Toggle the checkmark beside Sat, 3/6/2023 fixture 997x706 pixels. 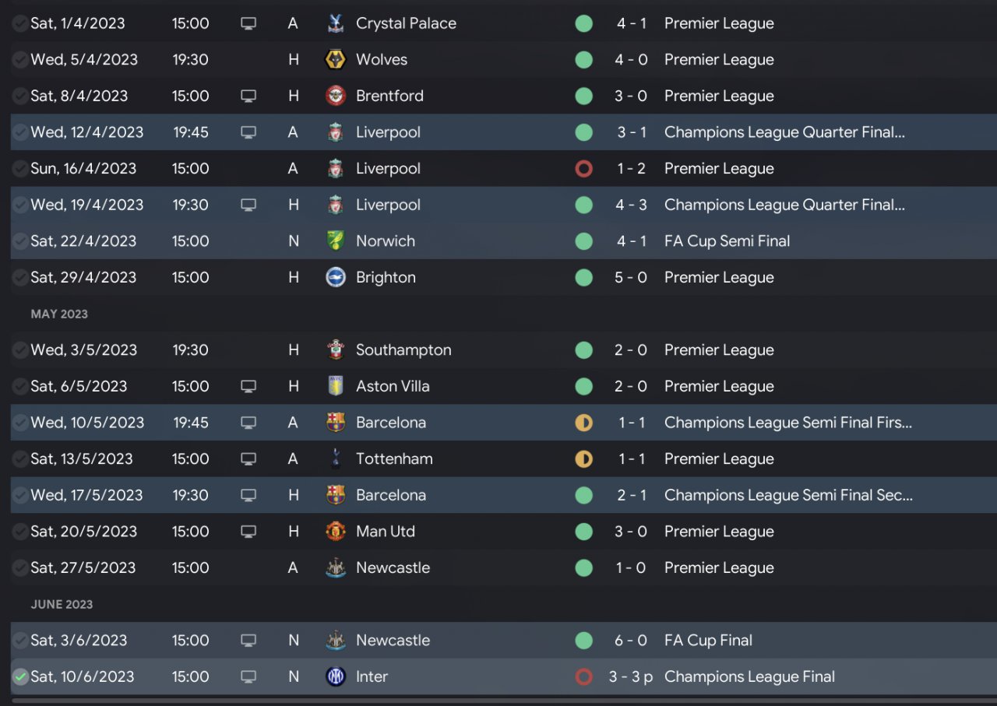20,641
